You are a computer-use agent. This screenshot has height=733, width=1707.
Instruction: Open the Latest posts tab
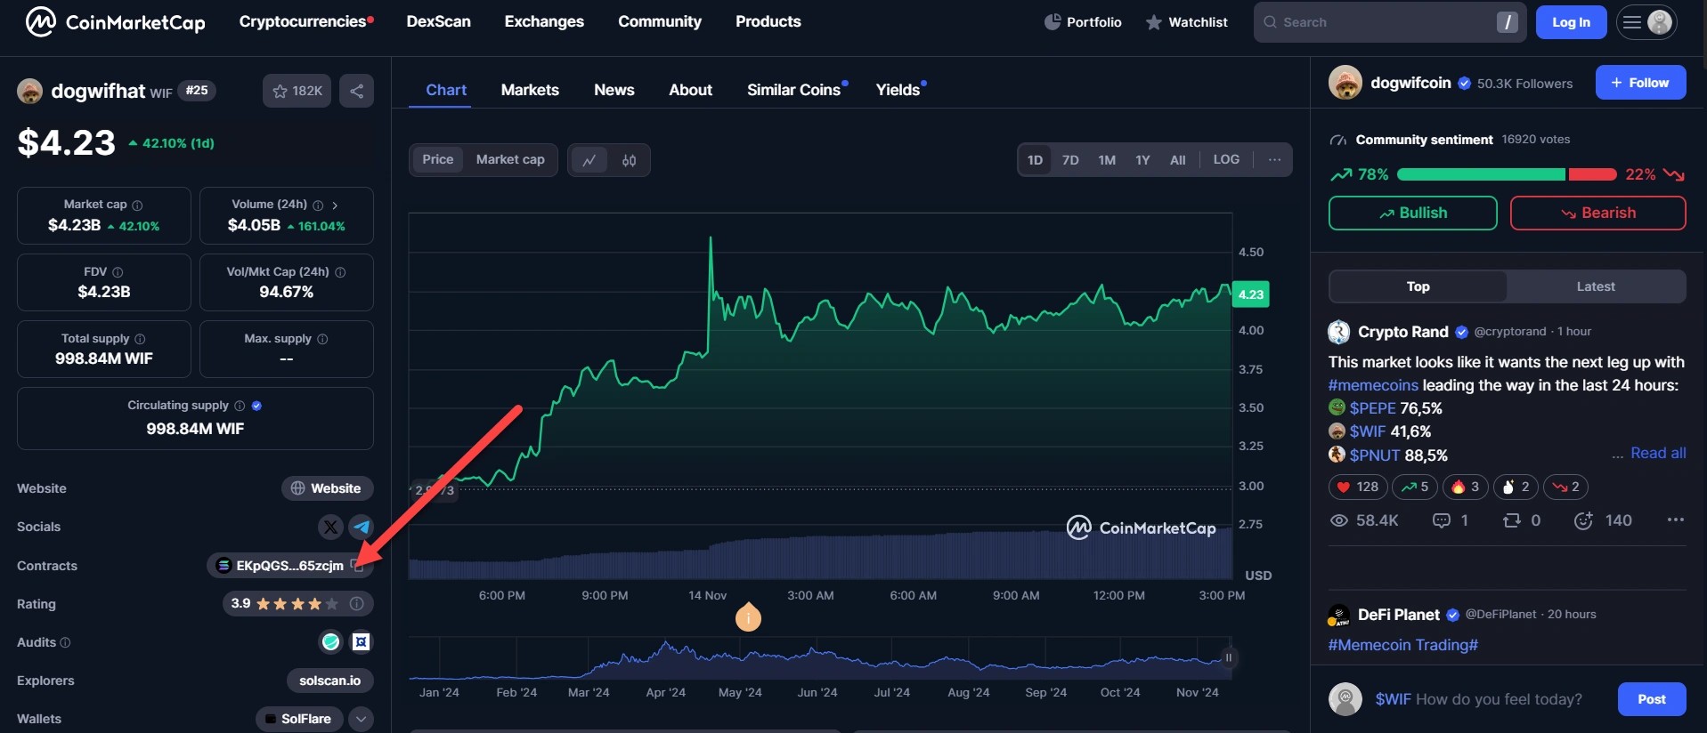(1595, 286)
